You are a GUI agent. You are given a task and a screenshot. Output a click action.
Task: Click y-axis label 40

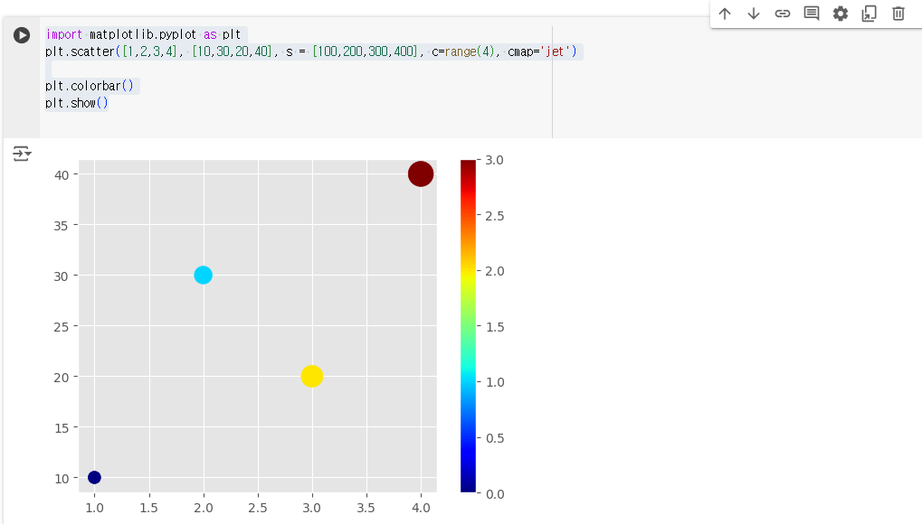(x=62, y=175)
